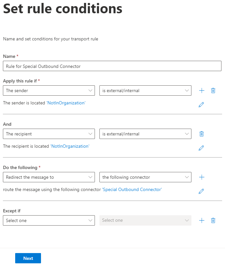225x266 pixels.
Task: Click the Next button
Action: pos(28,258)
